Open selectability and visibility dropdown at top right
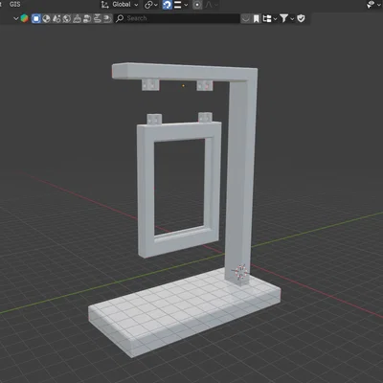This screenshot has height=383, width=383. point(373,5)
